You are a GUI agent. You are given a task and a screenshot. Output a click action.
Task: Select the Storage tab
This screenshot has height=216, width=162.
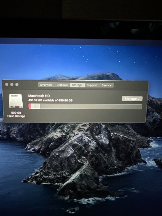(x=77, y=85)
